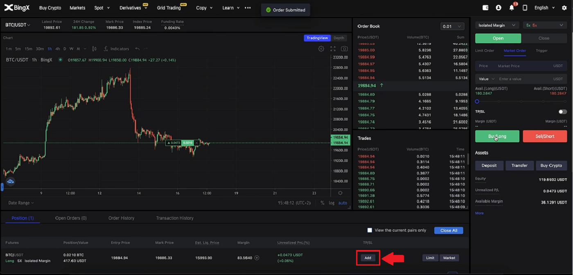Take a chart snapshot with the camera icon
This screenshot has height=275, width=573.
[x=344, y=48]
